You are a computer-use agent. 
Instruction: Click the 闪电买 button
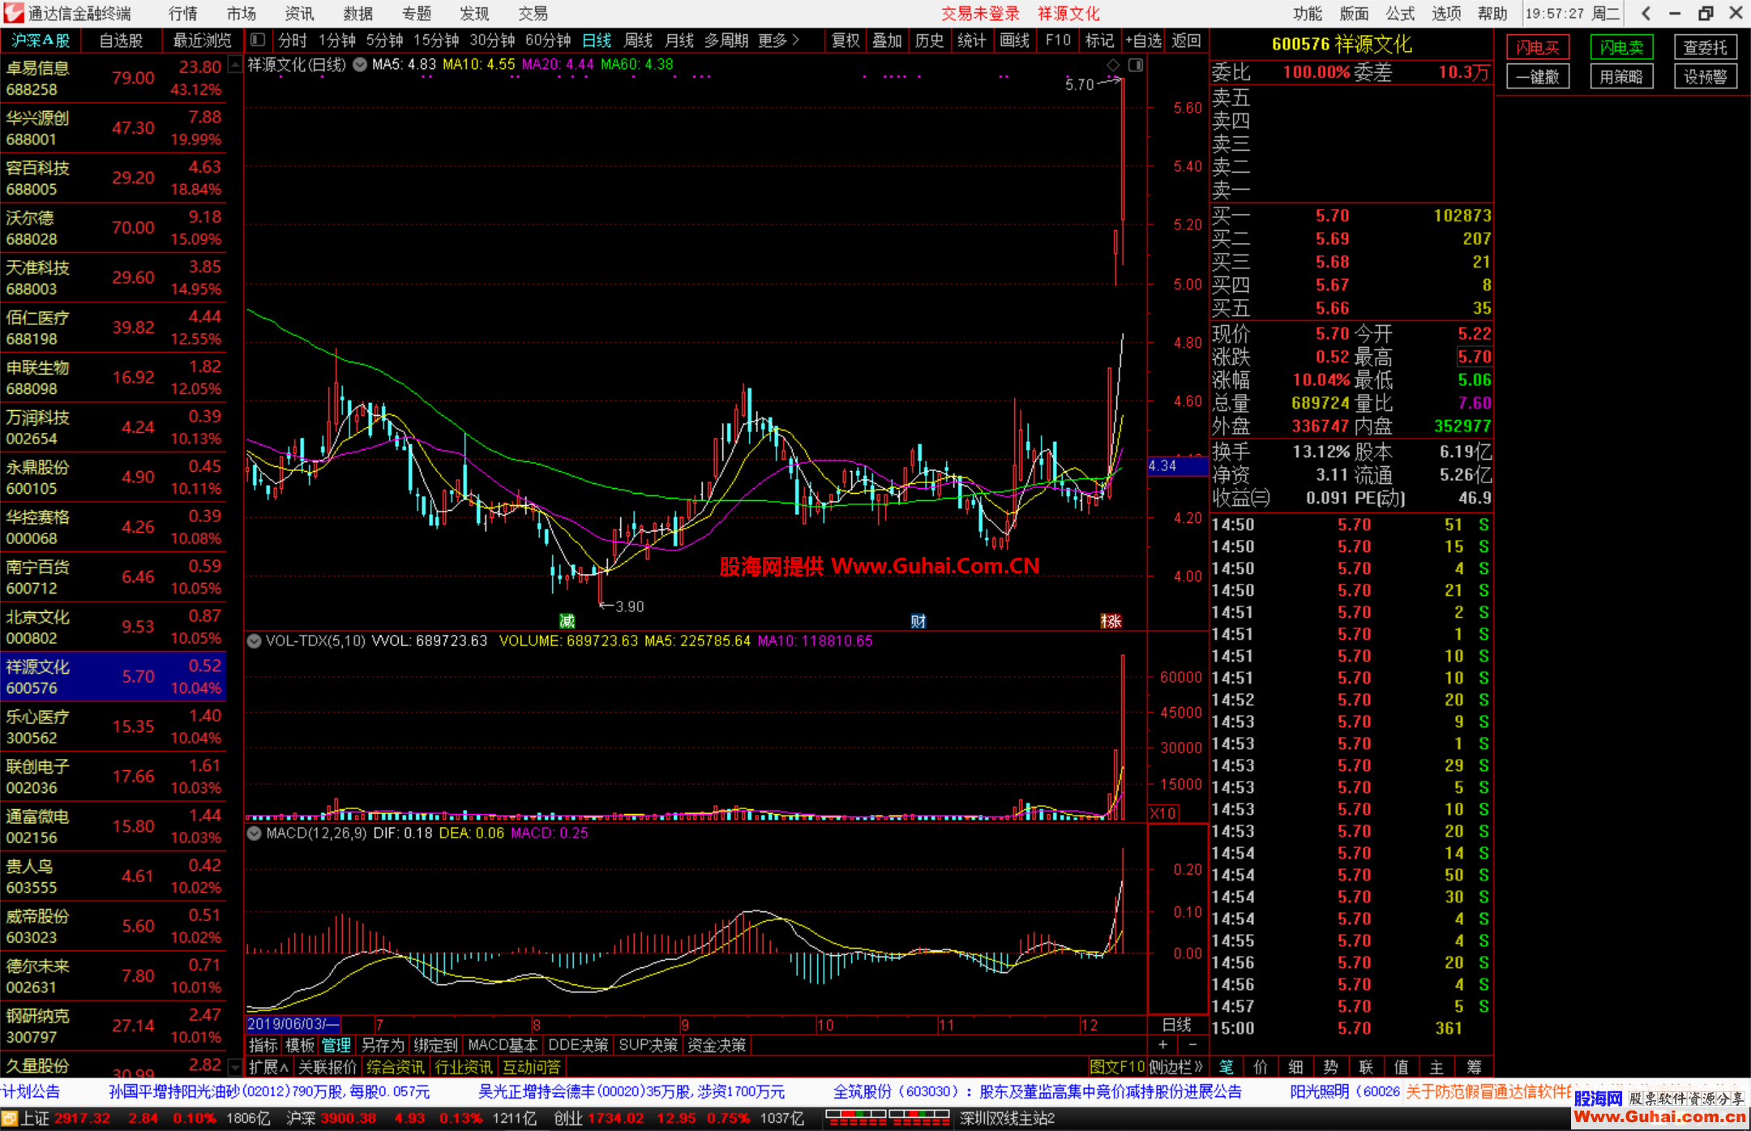click(1538, 47)
